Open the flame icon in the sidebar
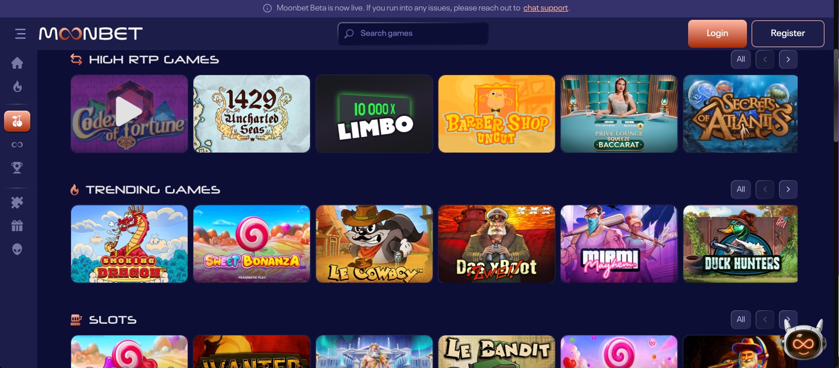This screenshot has height=368, width=839. click(x=17, y=87)
